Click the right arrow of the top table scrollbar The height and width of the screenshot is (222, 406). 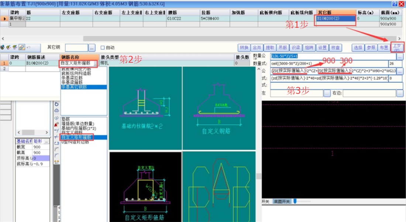pyautogui.click(x=399, y=38)
